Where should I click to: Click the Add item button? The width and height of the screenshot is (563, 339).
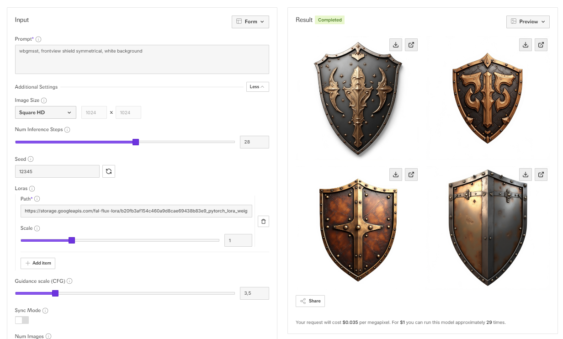38,263
